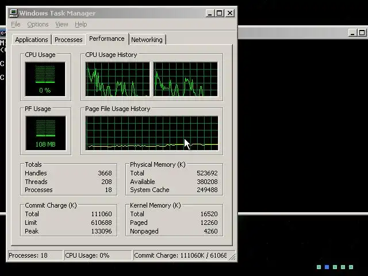Click Commit Charge Peak 133096

point(101,231)
